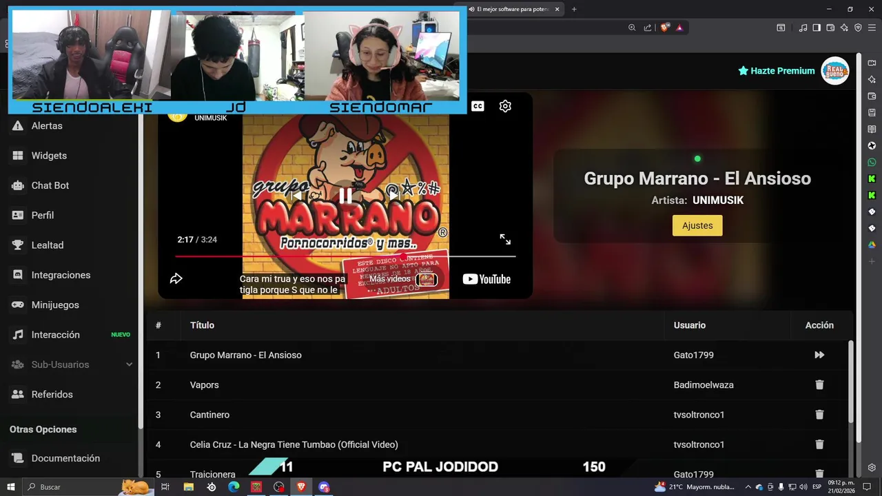Open the Alertas sidebar section
Image resolution: width=882 pixels, height=496 pixels.
[x=47, y=126]
